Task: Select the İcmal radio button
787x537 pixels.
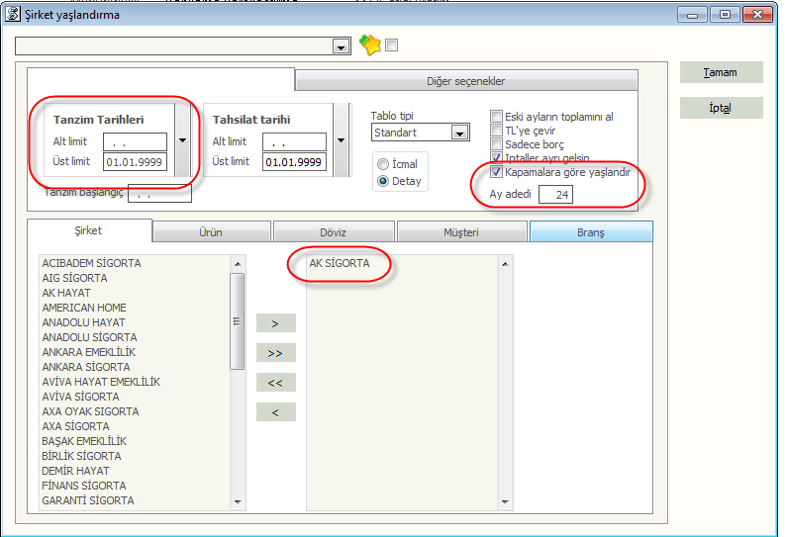Action: pyautogui.click(x=383, y=163)
